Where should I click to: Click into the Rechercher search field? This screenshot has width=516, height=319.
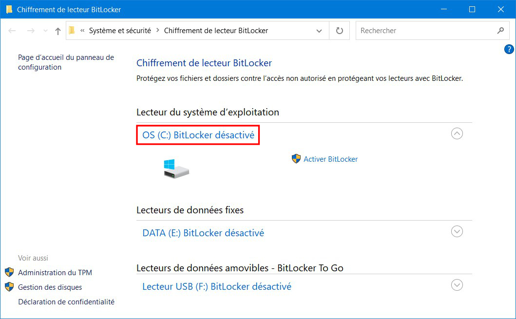tap(426, 31)
